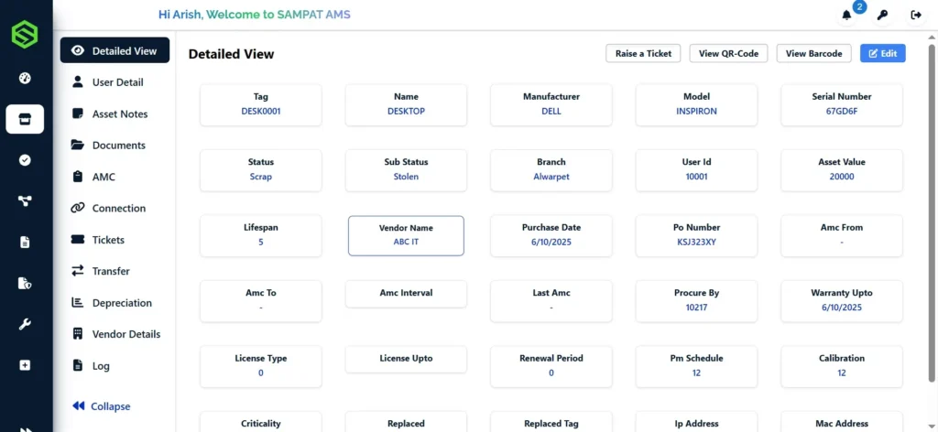
Task: Click the check circle icon in sidebar
Action: point(25,160)
